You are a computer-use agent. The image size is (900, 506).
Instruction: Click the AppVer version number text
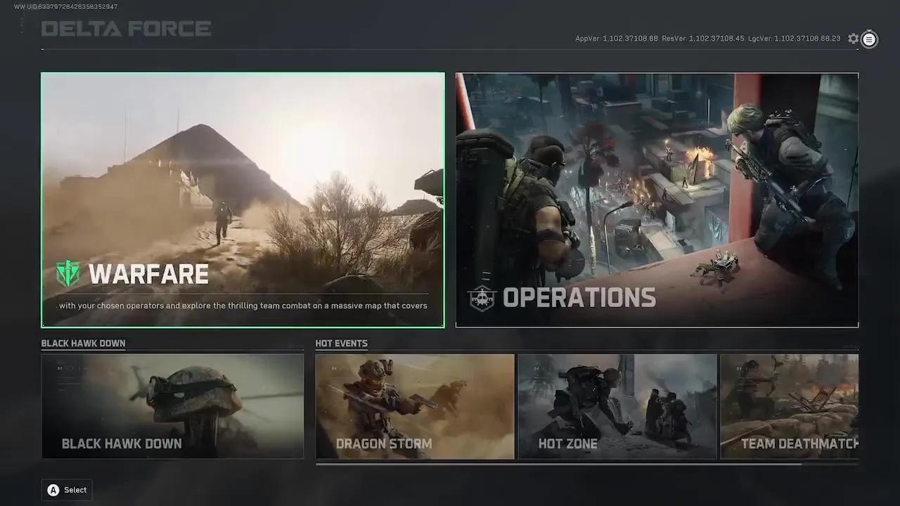point(617,39)
